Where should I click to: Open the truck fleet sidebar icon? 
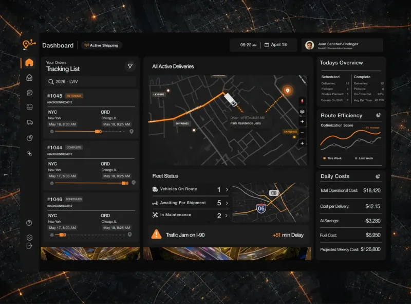pyautogui.click(x=30, y=122)
